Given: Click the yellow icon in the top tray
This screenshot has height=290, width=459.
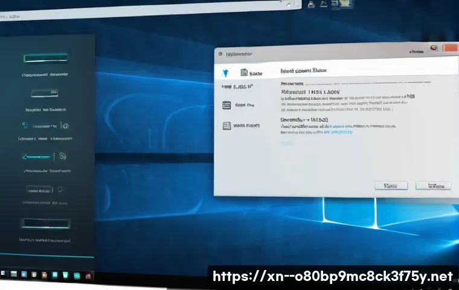Looking at the screenshot, I should (345, 4).
